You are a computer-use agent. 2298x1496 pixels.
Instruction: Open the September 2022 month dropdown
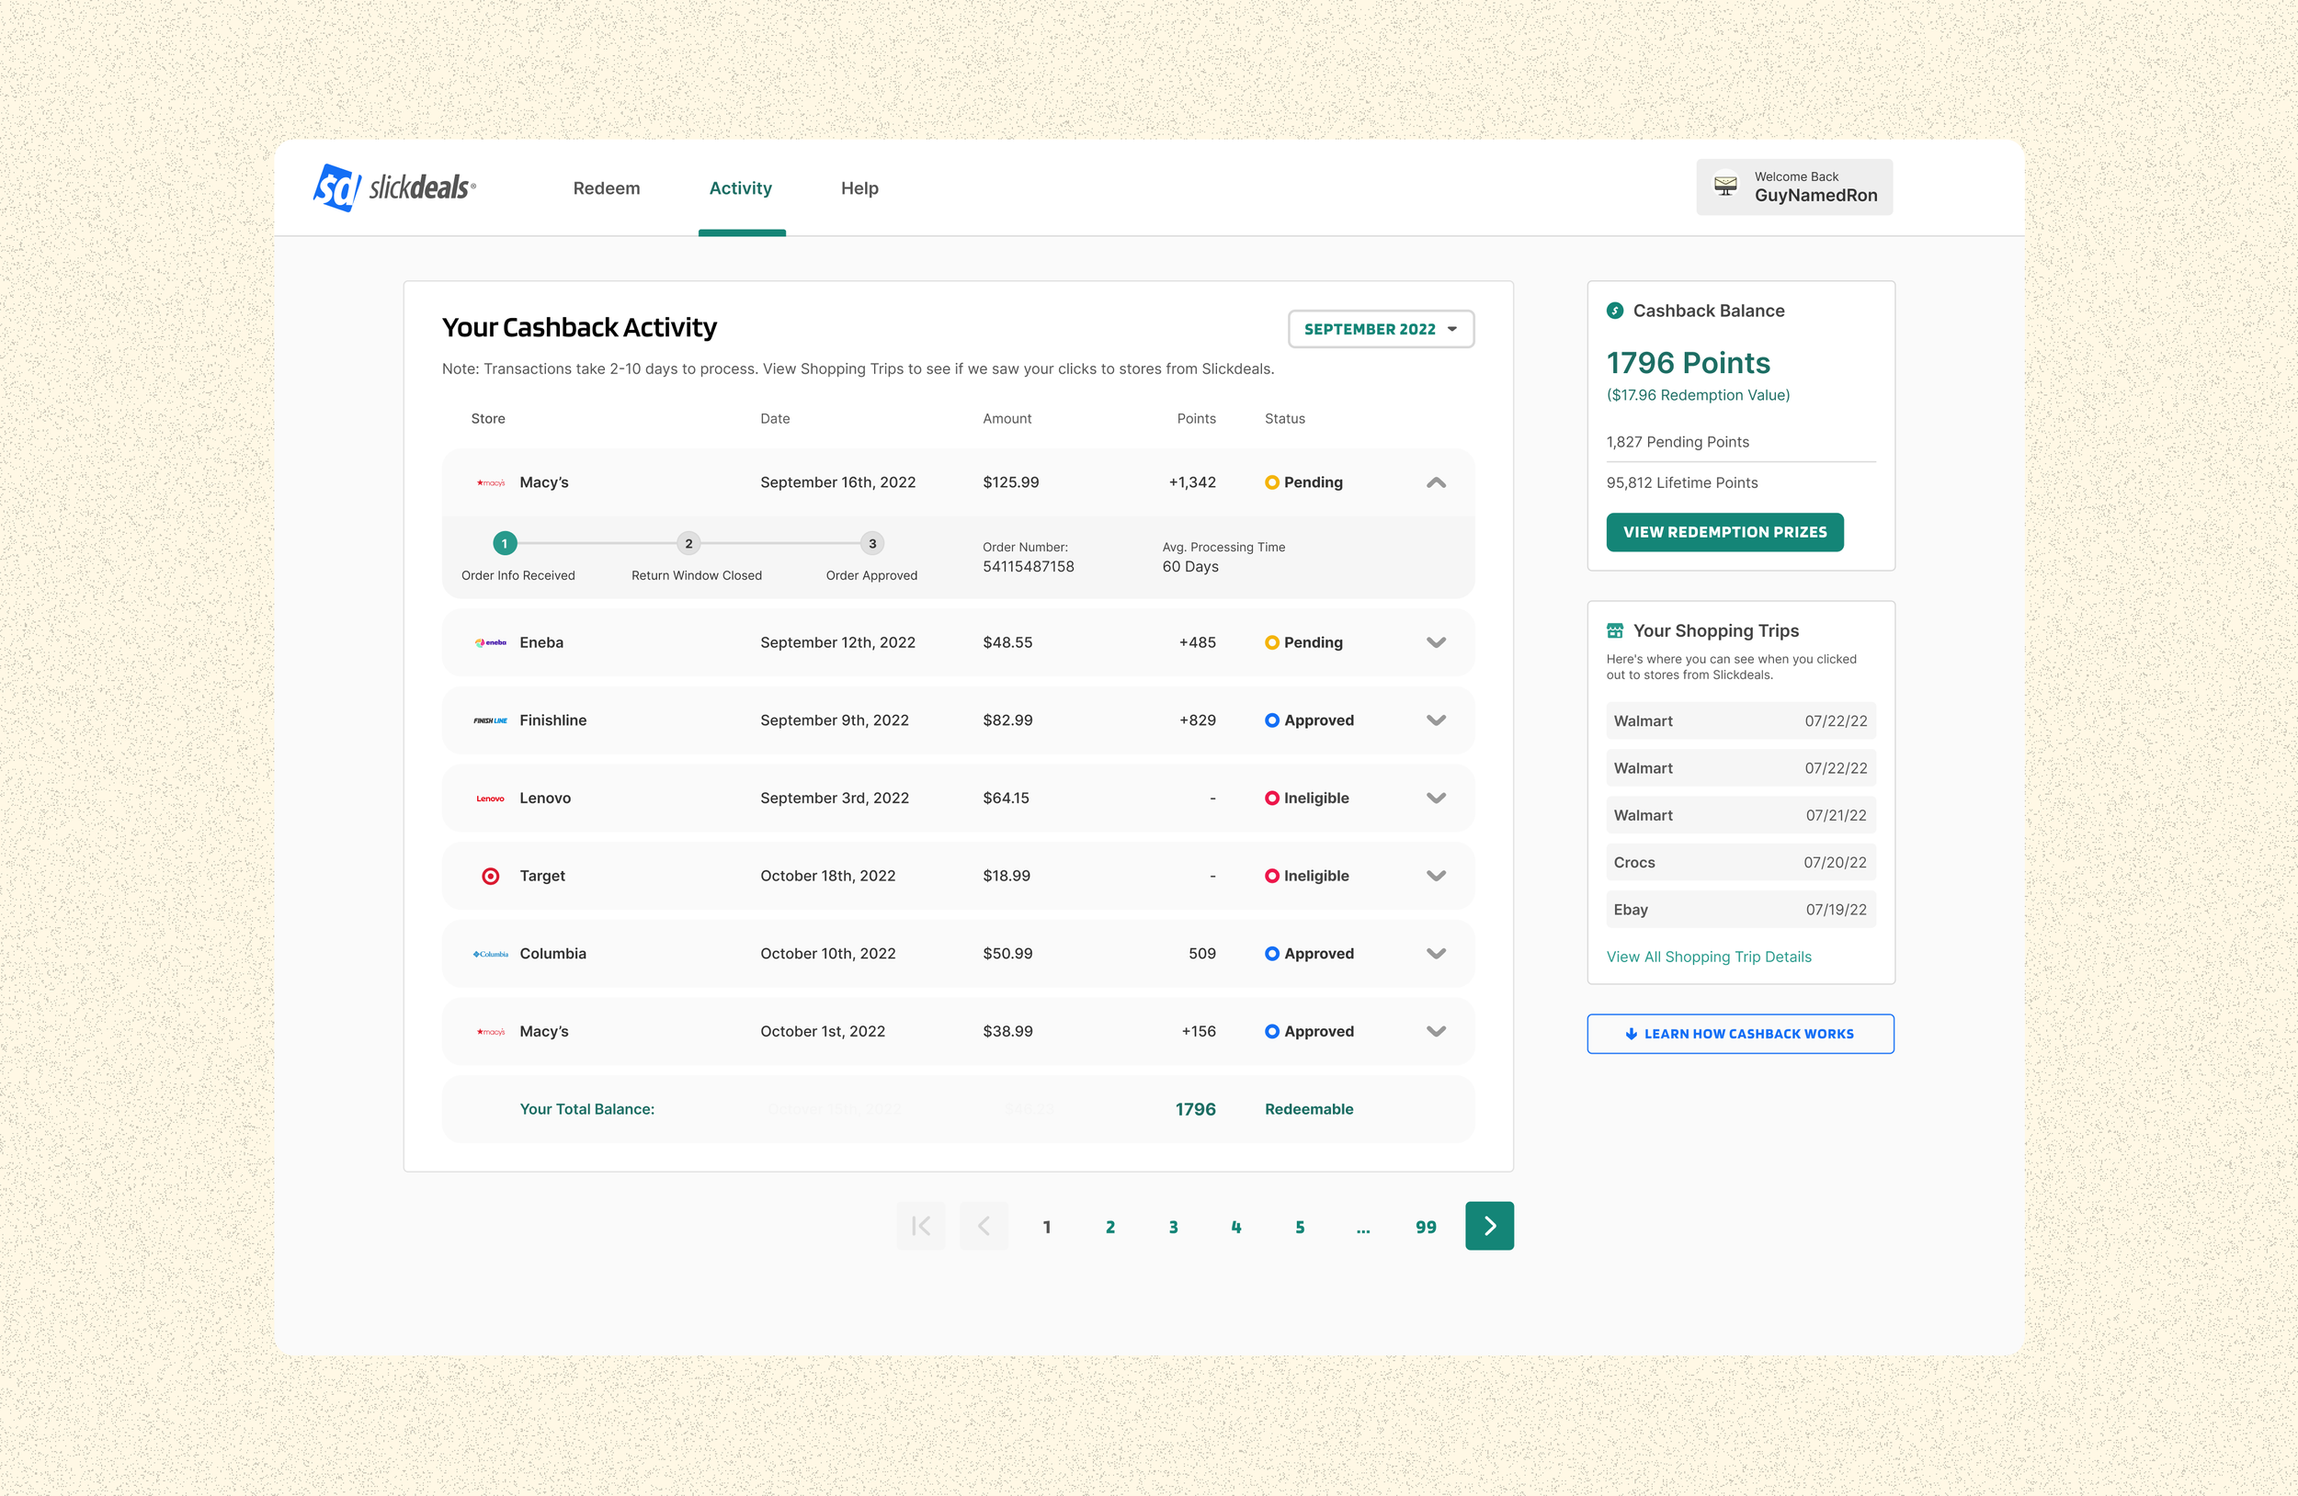(1380, 329)
